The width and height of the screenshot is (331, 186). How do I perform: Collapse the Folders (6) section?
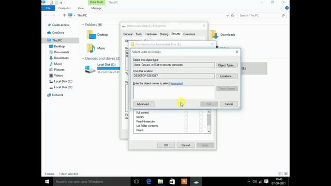coord(83,25)
